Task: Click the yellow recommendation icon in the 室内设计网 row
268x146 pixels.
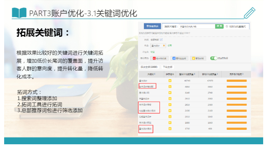Action: [170, 93]
